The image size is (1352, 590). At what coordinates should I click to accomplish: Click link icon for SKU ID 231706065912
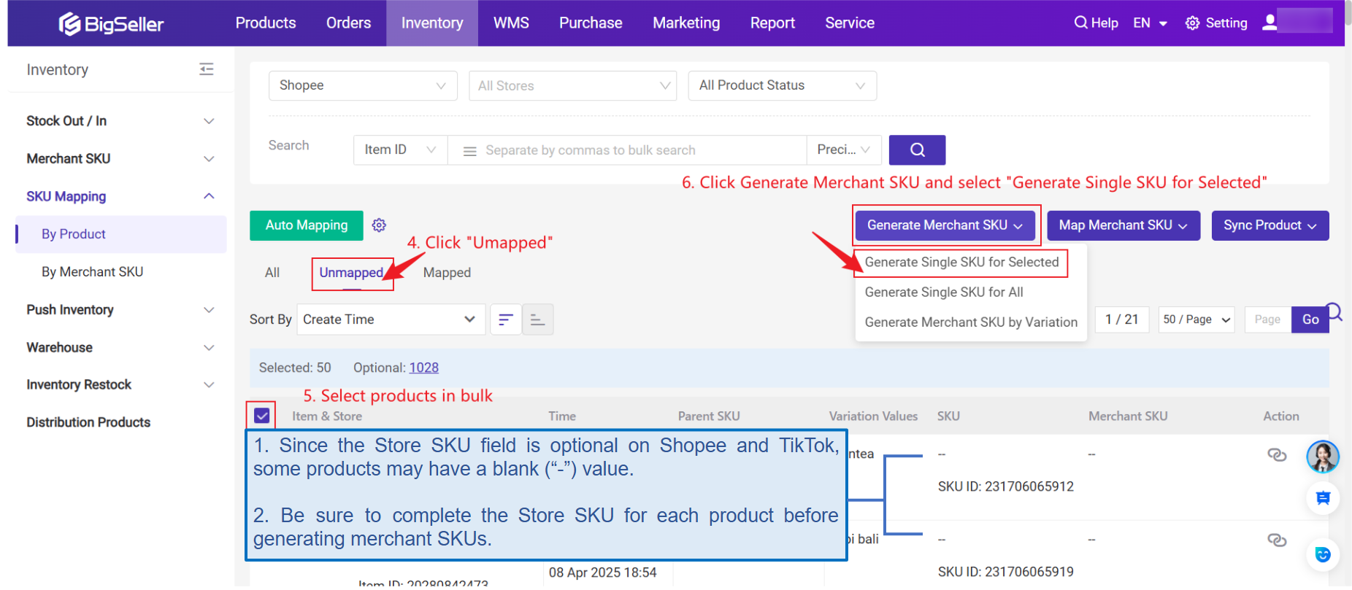[x=1277, y=455]
